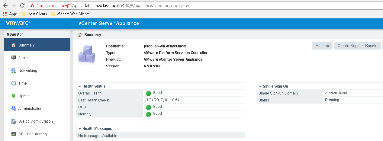Open the Host Clients bookmark folder

coord(34,14)
